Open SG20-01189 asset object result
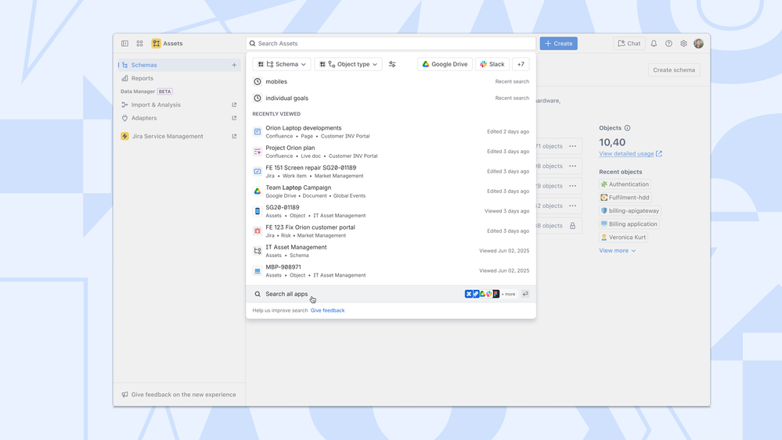The image size is (782, 440). click(391, 211)
